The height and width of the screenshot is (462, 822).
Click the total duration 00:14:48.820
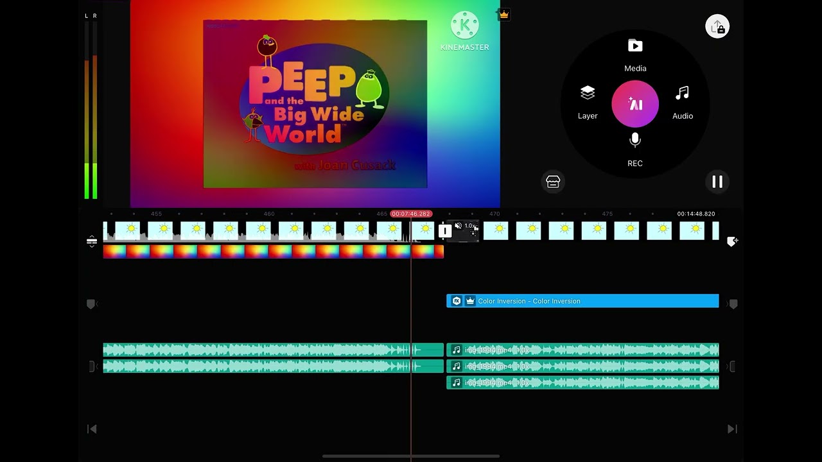click(x=696, y=214)
